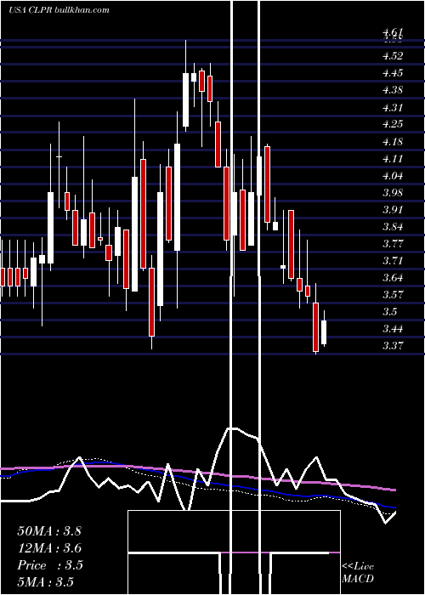Click the 4.11 price axis label
This screenshot has width=425, height=595.
click(393, 159)
